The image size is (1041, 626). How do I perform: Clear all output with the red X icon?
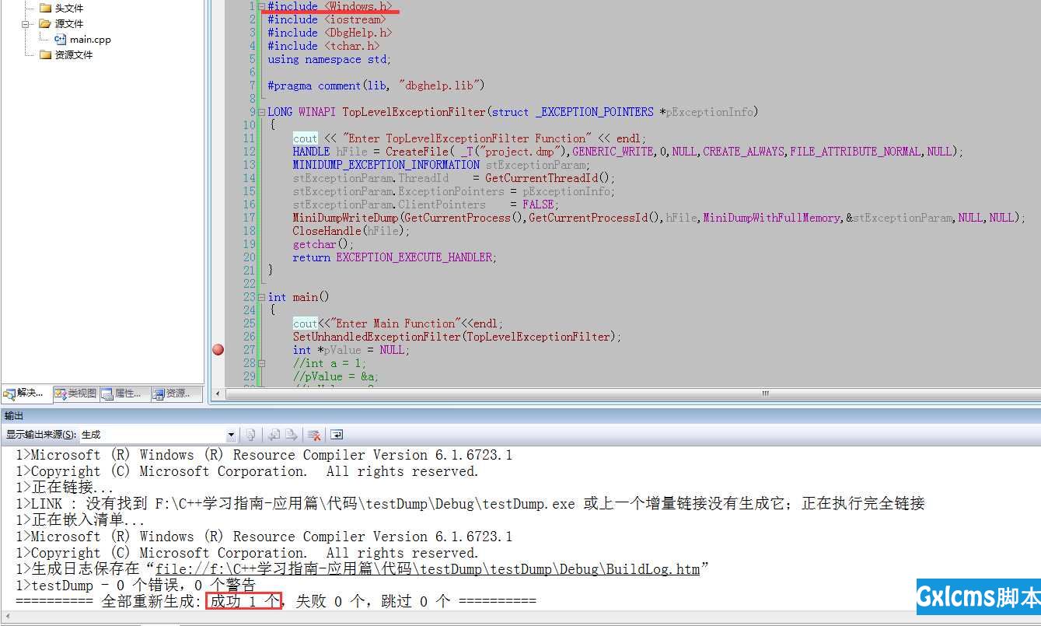[314, 435]
